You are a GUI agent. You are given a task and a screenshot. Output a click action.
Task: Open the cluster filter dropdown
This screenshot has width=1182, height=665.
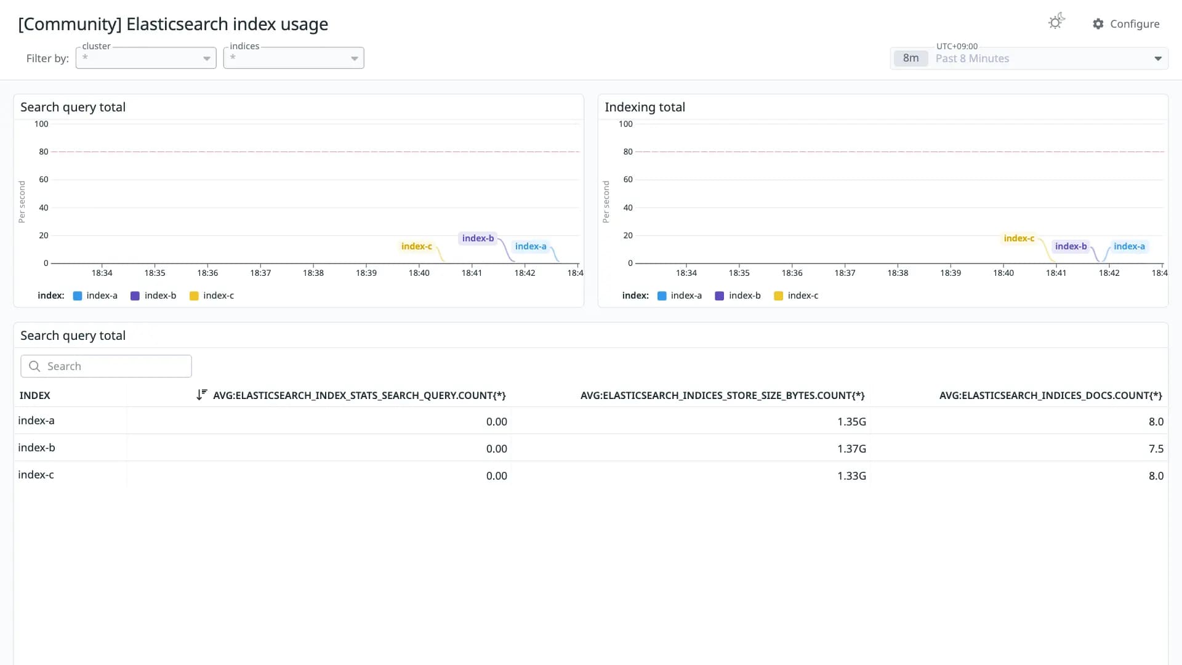(146, 58)
